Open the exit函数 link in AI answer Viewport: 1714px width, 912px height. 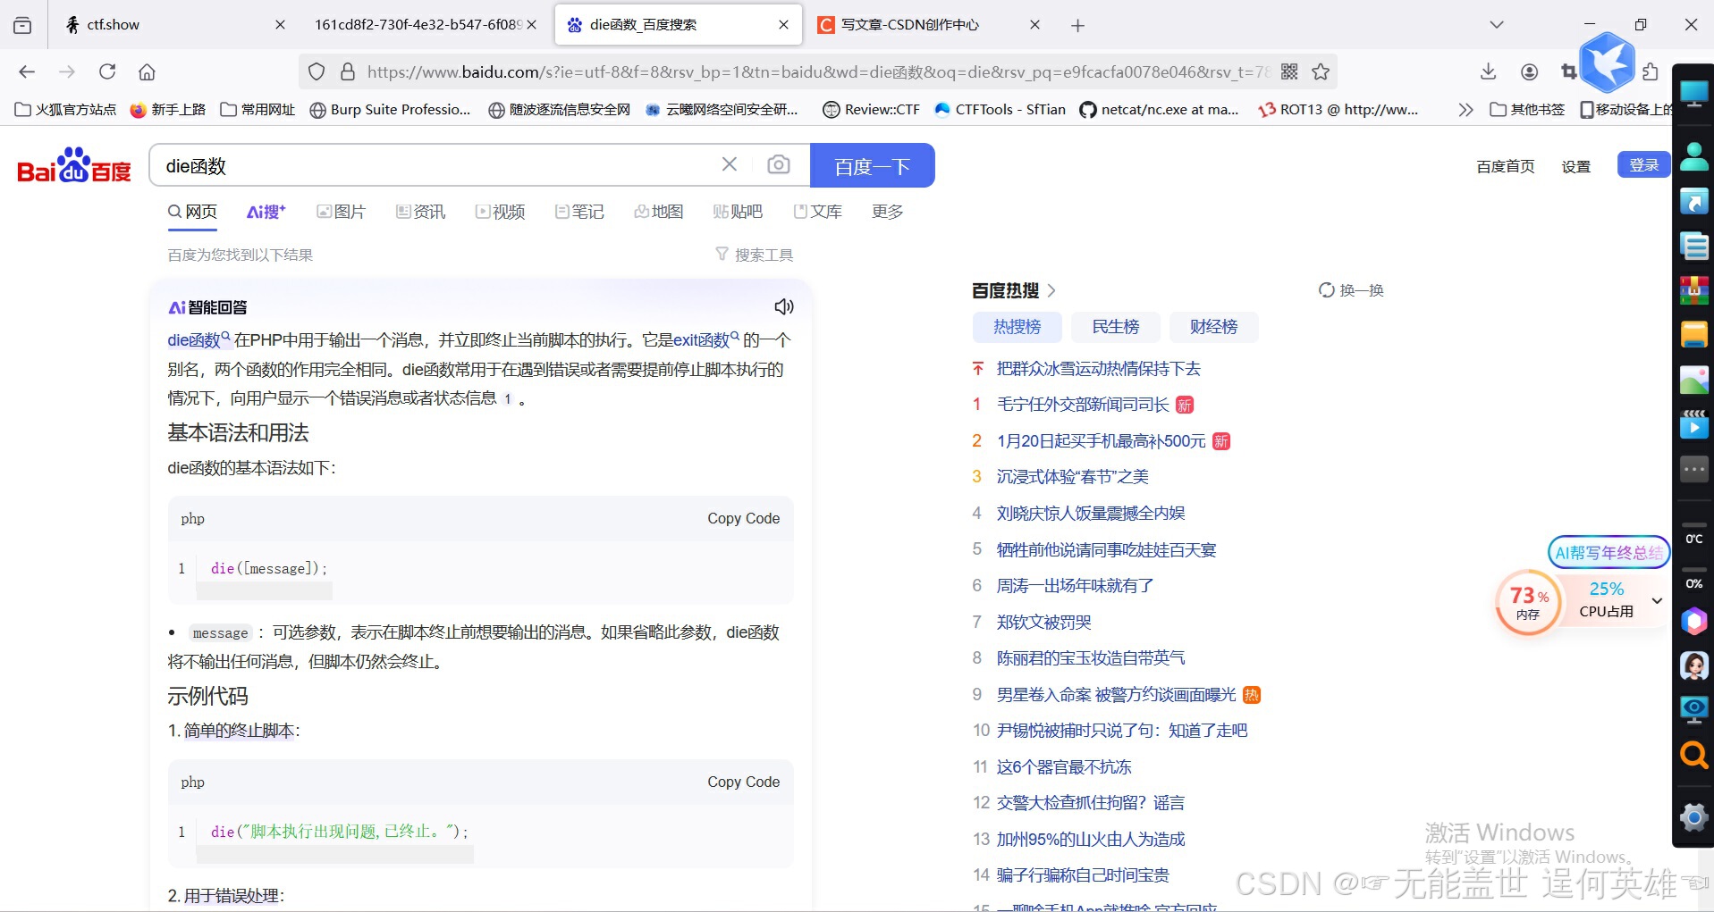(706, 339)
